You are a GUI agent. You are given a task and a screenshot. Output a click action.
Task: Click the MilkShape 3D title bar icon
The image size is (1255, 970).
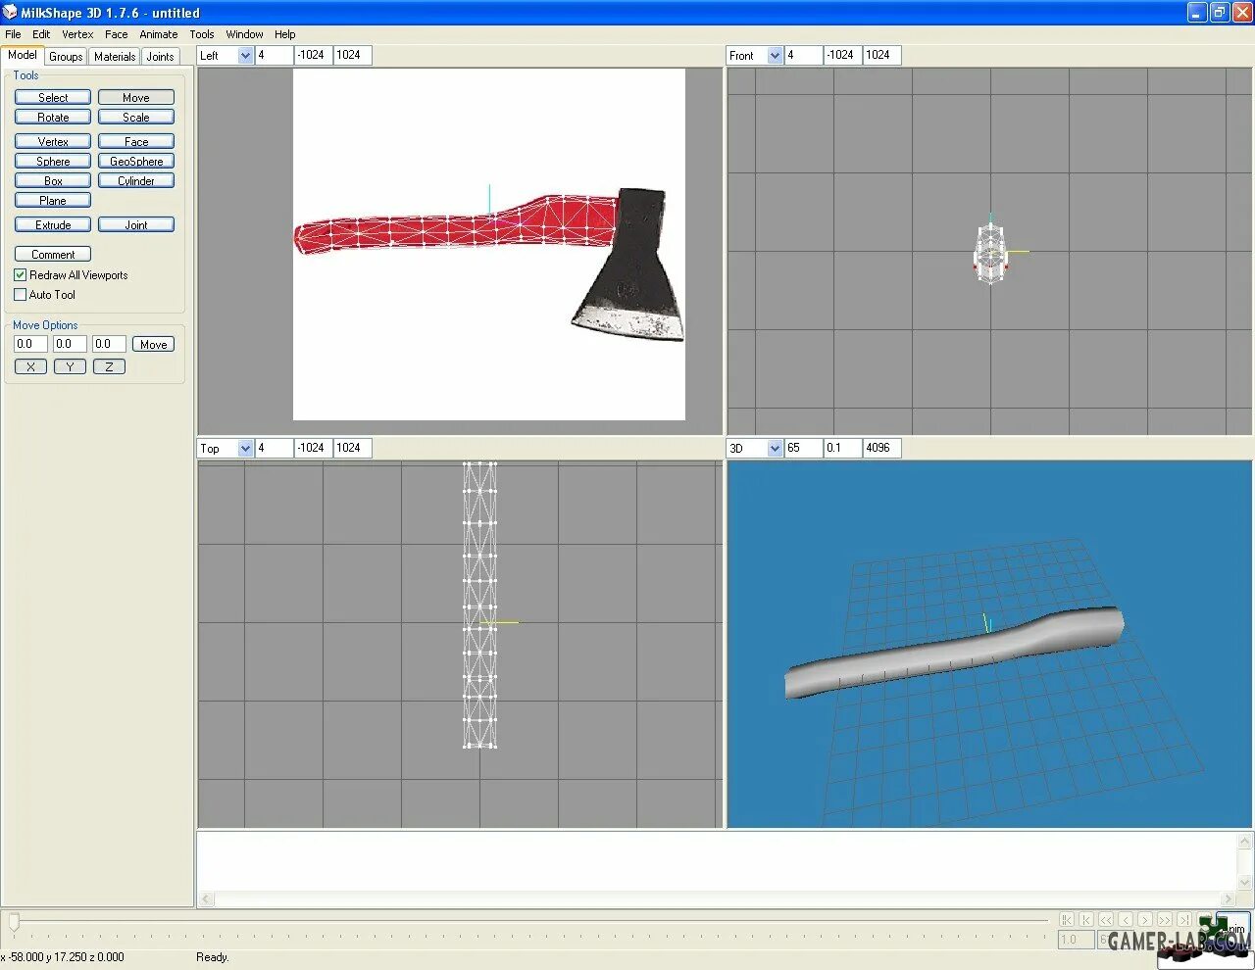(10, 12)
